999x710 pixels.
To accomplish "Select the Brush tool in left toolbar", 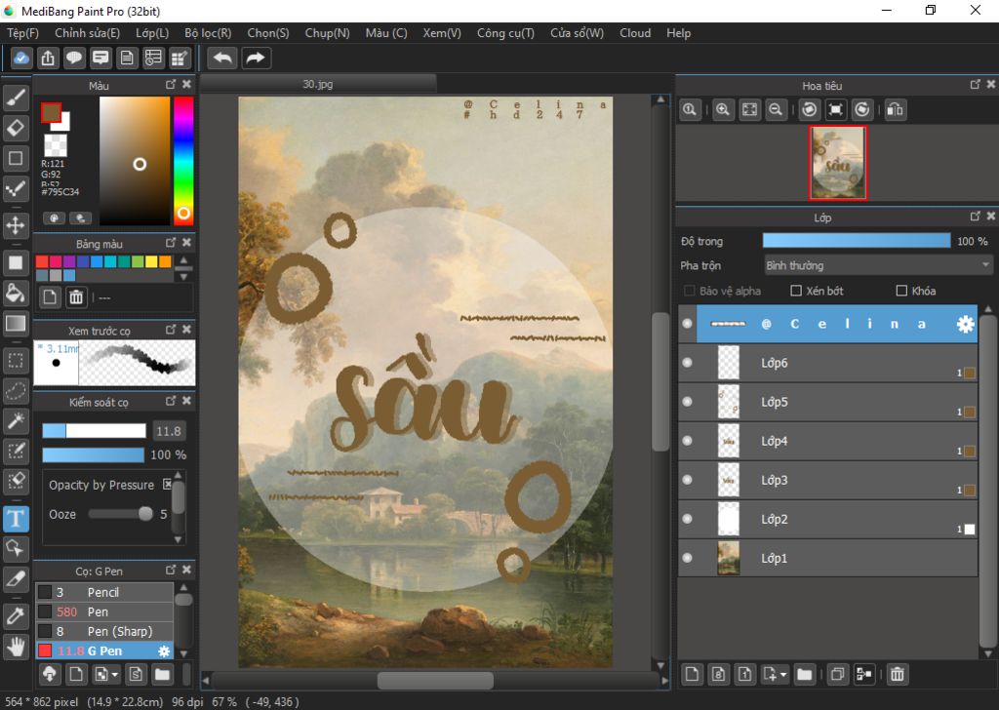I will (x=16, y=98).
